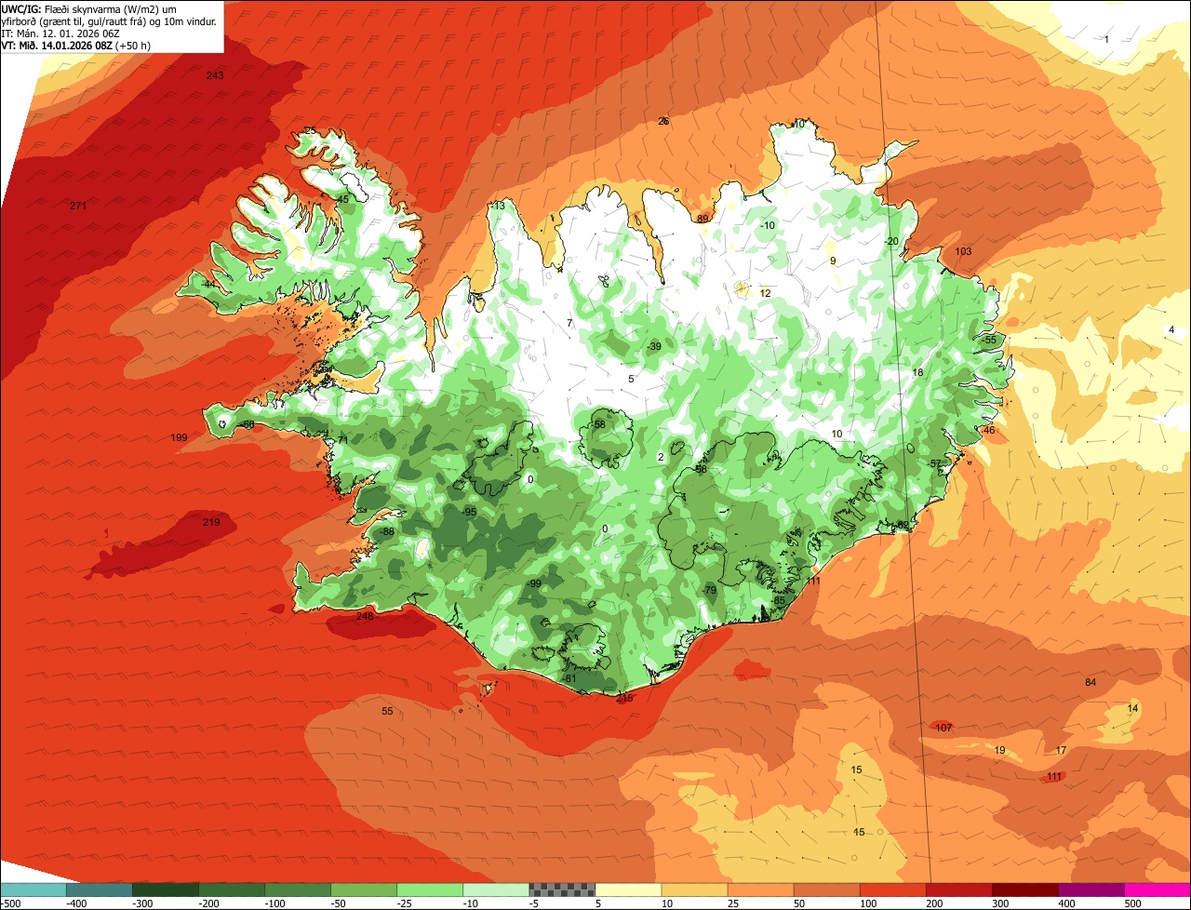Click the 84 value over the ocean
This screenshot has width=1191, height=910.
(x=1091, y=683)
